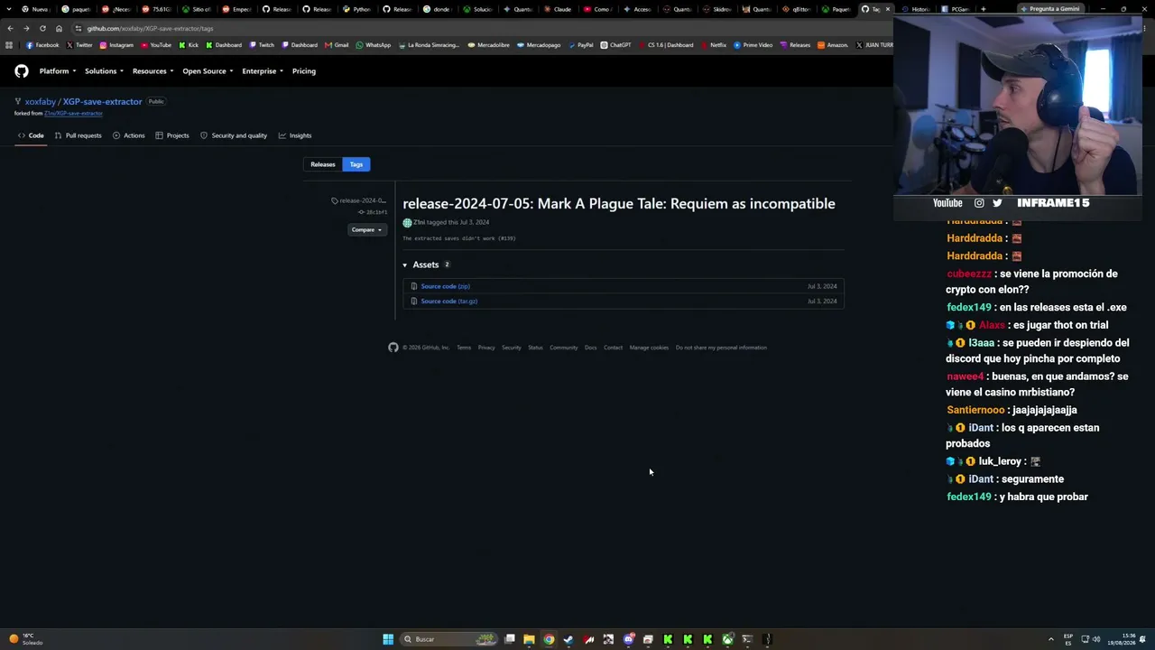Open the XGP-save-extractor repository link

pos(102,102)
